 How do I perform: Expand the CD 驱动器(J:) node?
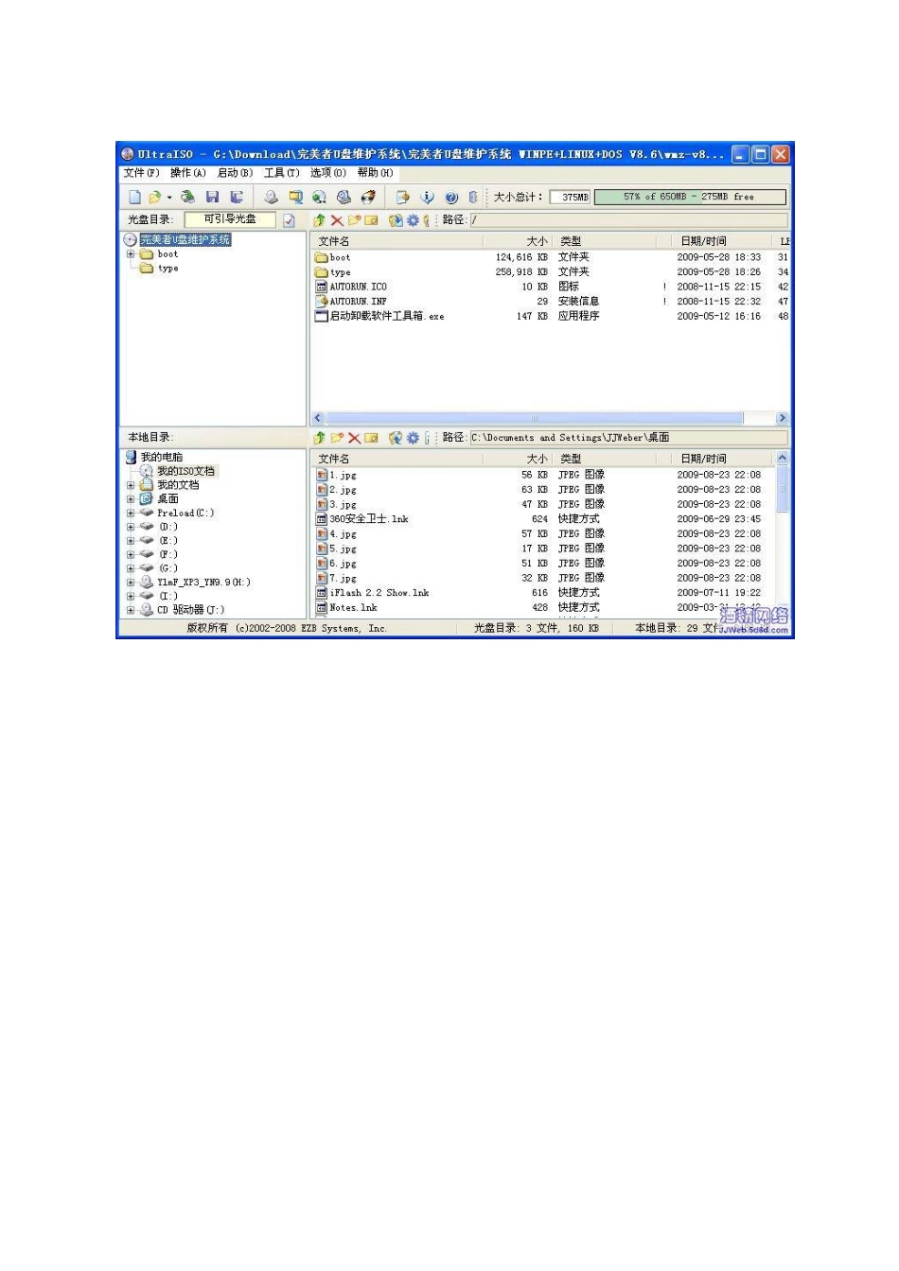click(x=131, y=610)
